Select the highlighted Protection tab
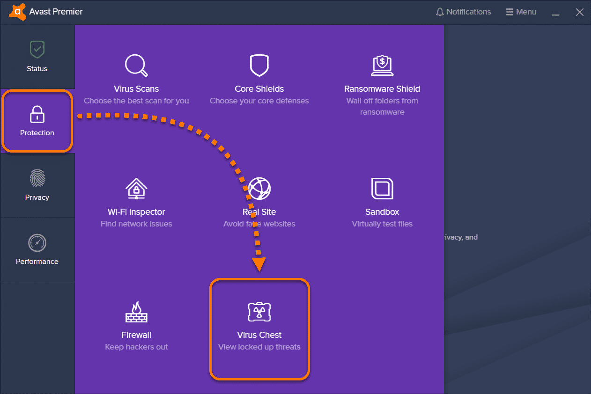 pos(37,121)
